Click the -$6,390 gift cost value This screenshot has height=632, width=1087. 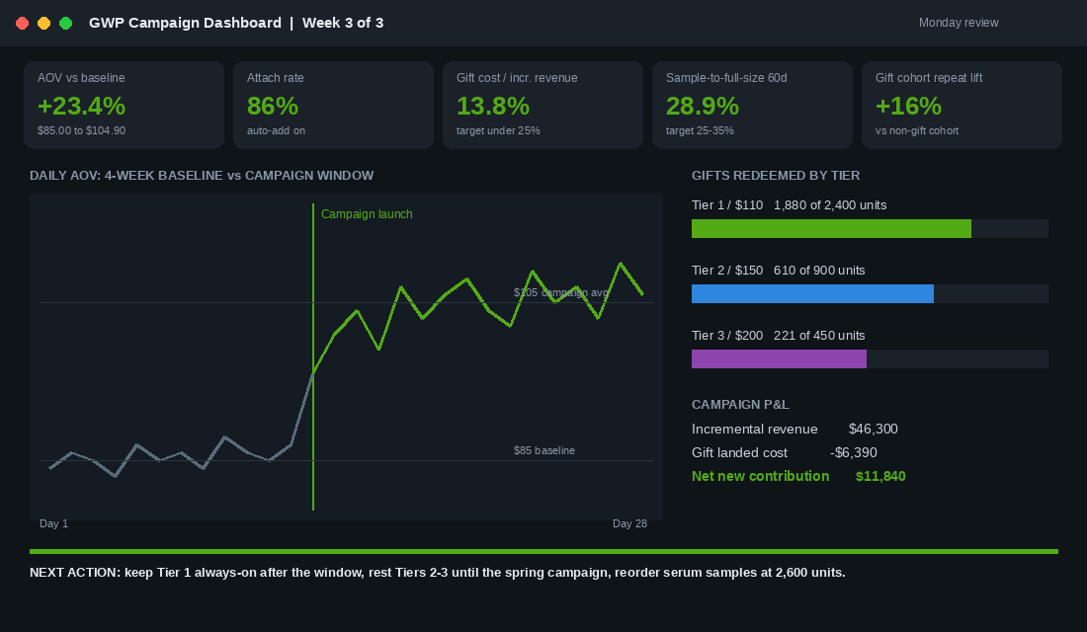tap(854, 452)
